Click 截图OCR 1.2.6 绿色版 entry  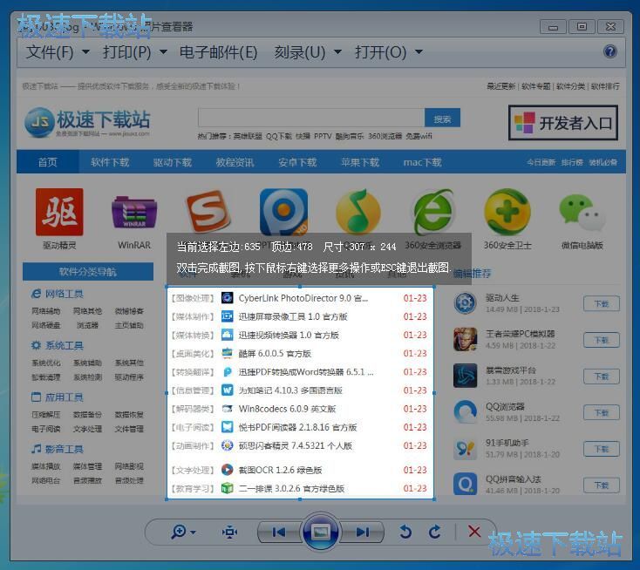point(281,470)
